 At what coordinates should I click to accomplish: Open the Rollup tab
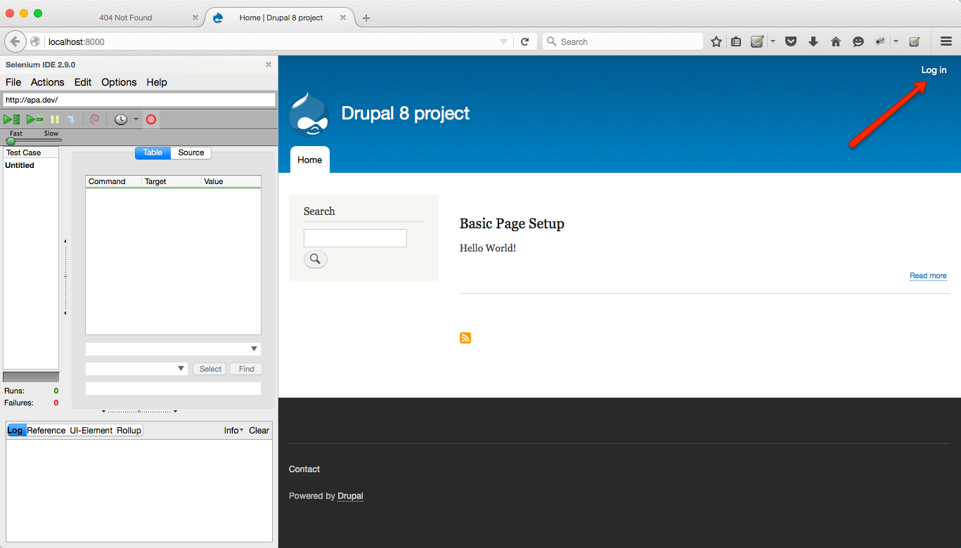coord(129,430)
